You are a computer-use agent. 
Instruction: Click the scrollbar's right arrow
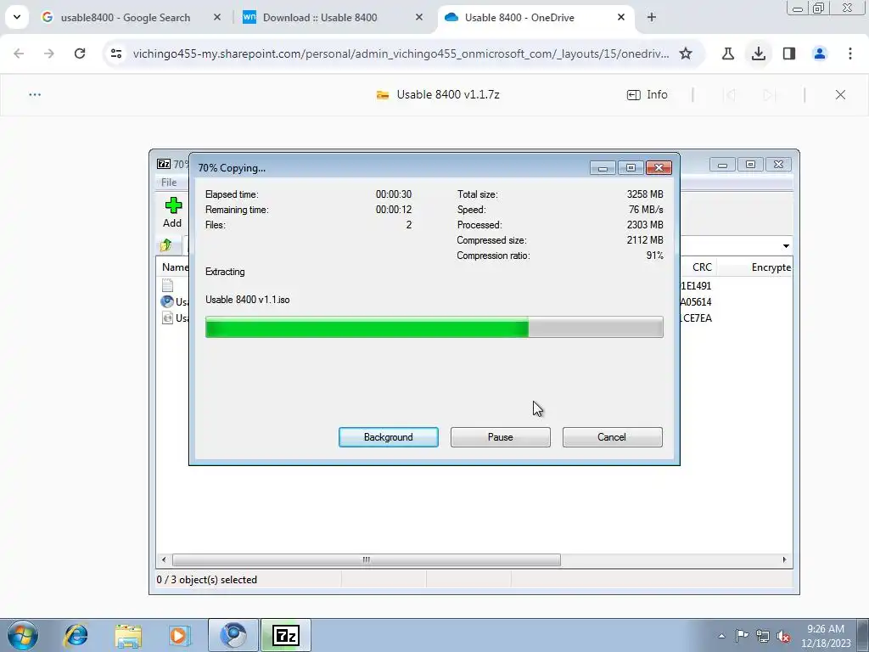point(784,559)
